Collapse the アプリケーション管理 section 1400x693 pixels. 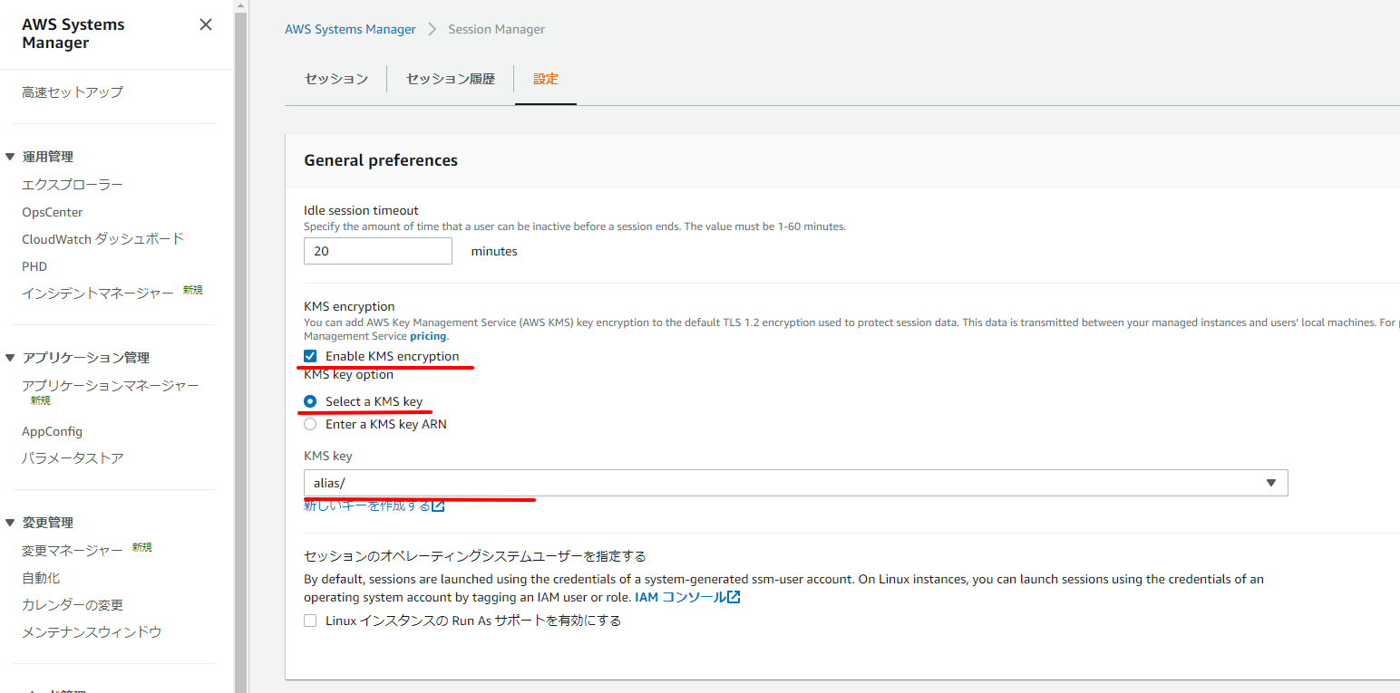[x=10, y=358]
